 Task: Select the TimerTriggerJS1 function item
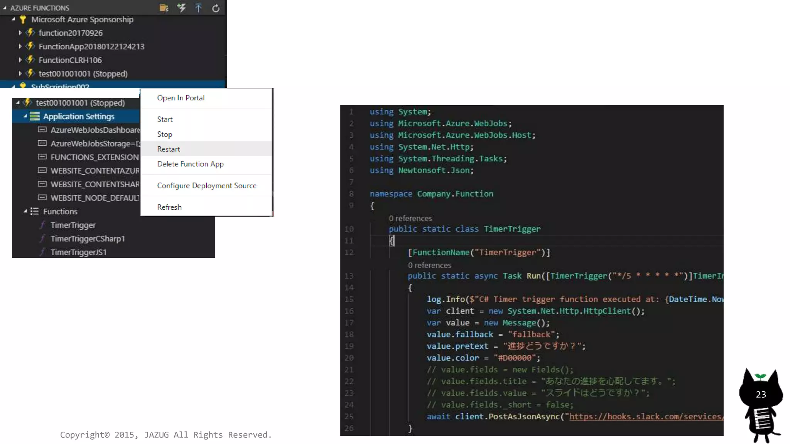pos(78,252)
